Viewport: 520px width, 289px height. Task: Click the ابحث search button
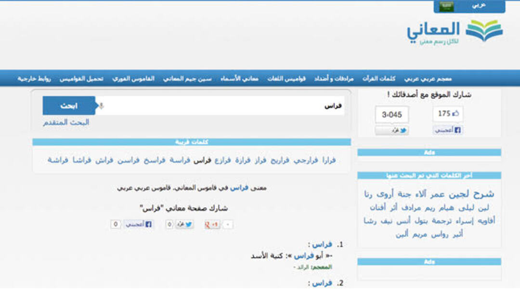point(69,106)
